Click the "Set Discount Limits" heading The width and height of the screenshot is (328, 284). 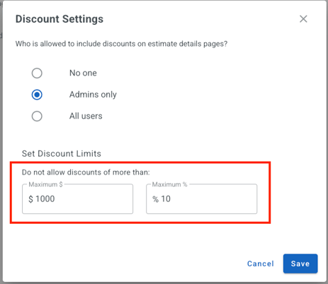point(62,154)
